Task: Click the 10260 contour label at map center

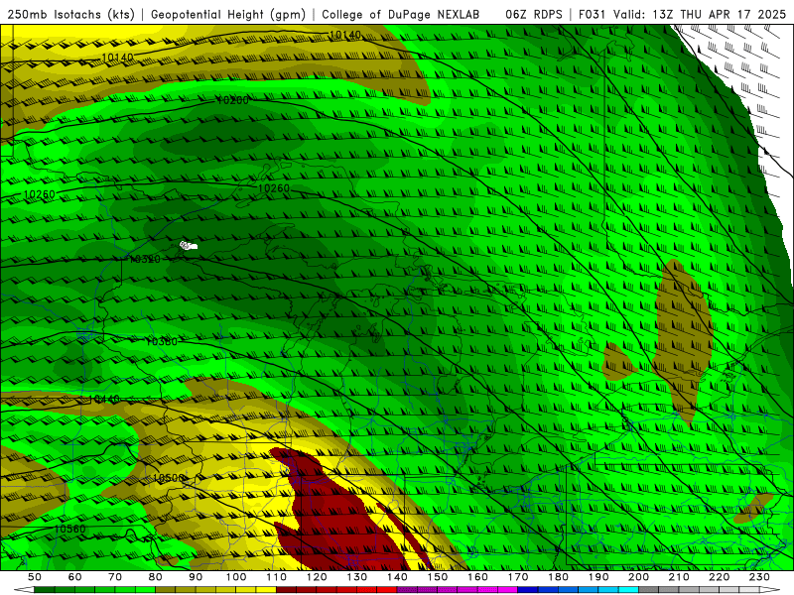Action: [x=274, y=188]
